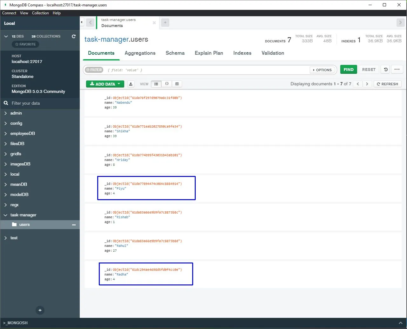The image size is (407, 329).
Task: Click the name value "Hriday"
Action: click(123, 160)
